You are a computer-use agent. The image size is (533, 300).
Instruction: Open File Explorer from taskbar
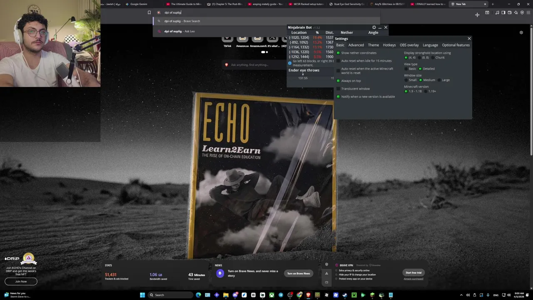coord(226,295)
